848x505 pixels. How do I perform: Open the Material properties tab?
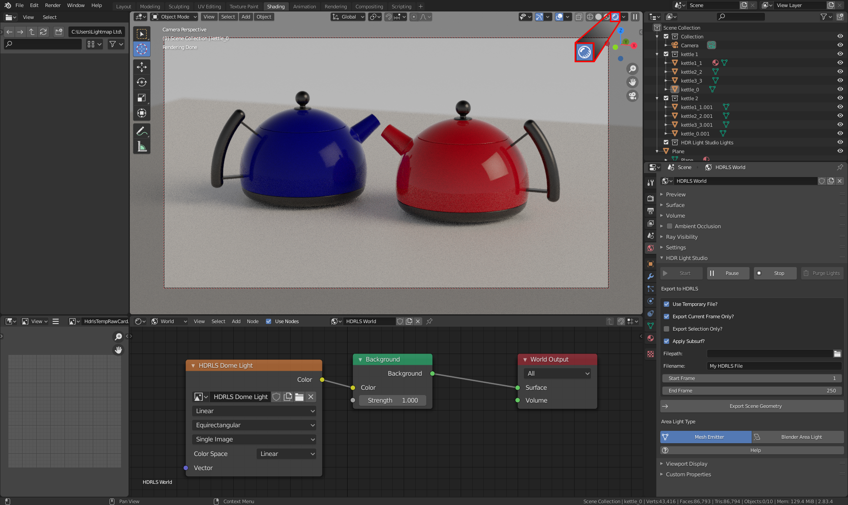point(650,338)
